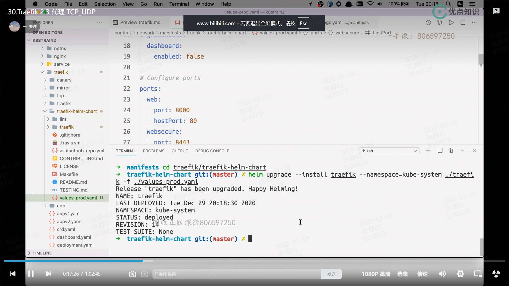
Task: Click the kill terminal trash icon
Action: coord(451,151)
